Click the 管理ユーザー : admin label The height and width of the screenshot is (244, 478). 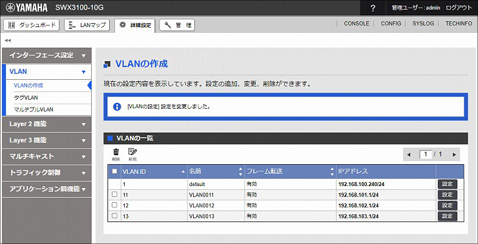416,8
